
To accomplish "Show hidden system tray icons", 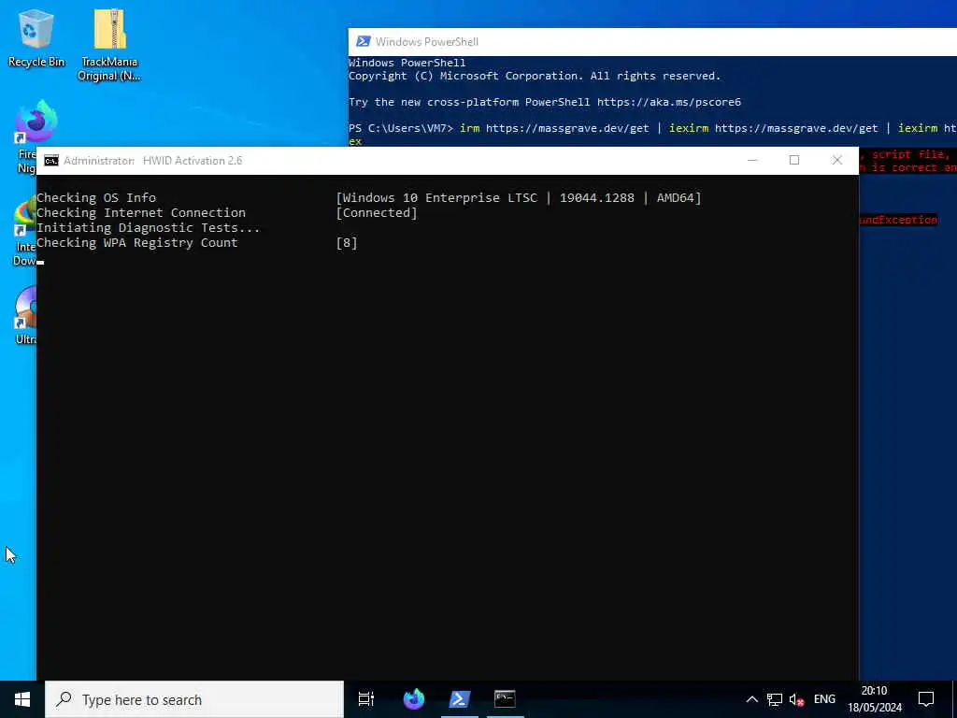I will tap(752, 699).
